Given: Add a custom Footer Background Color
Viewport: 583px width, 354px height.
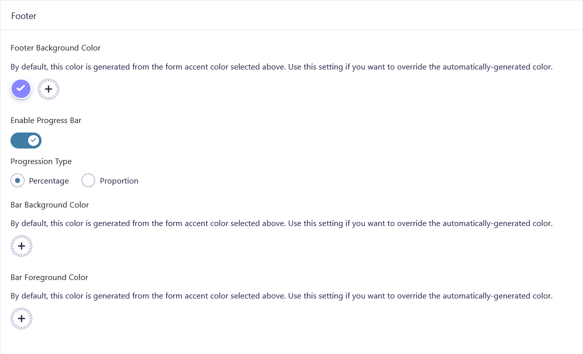Looking at the screenshot, I should (49, 89).
